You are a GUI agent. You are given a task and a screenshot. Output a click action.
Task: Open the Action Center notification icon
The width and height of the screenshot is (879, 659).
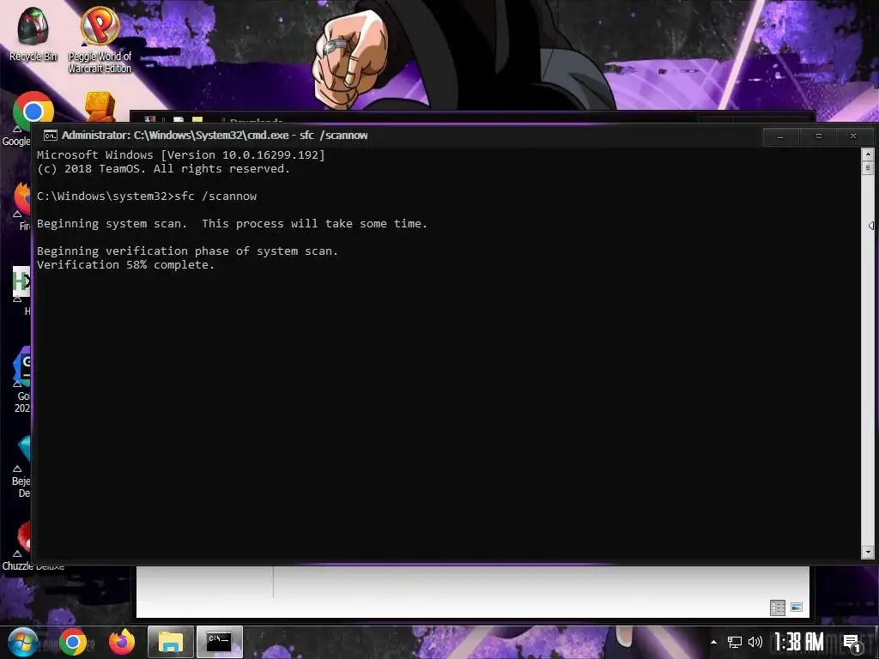852,643
